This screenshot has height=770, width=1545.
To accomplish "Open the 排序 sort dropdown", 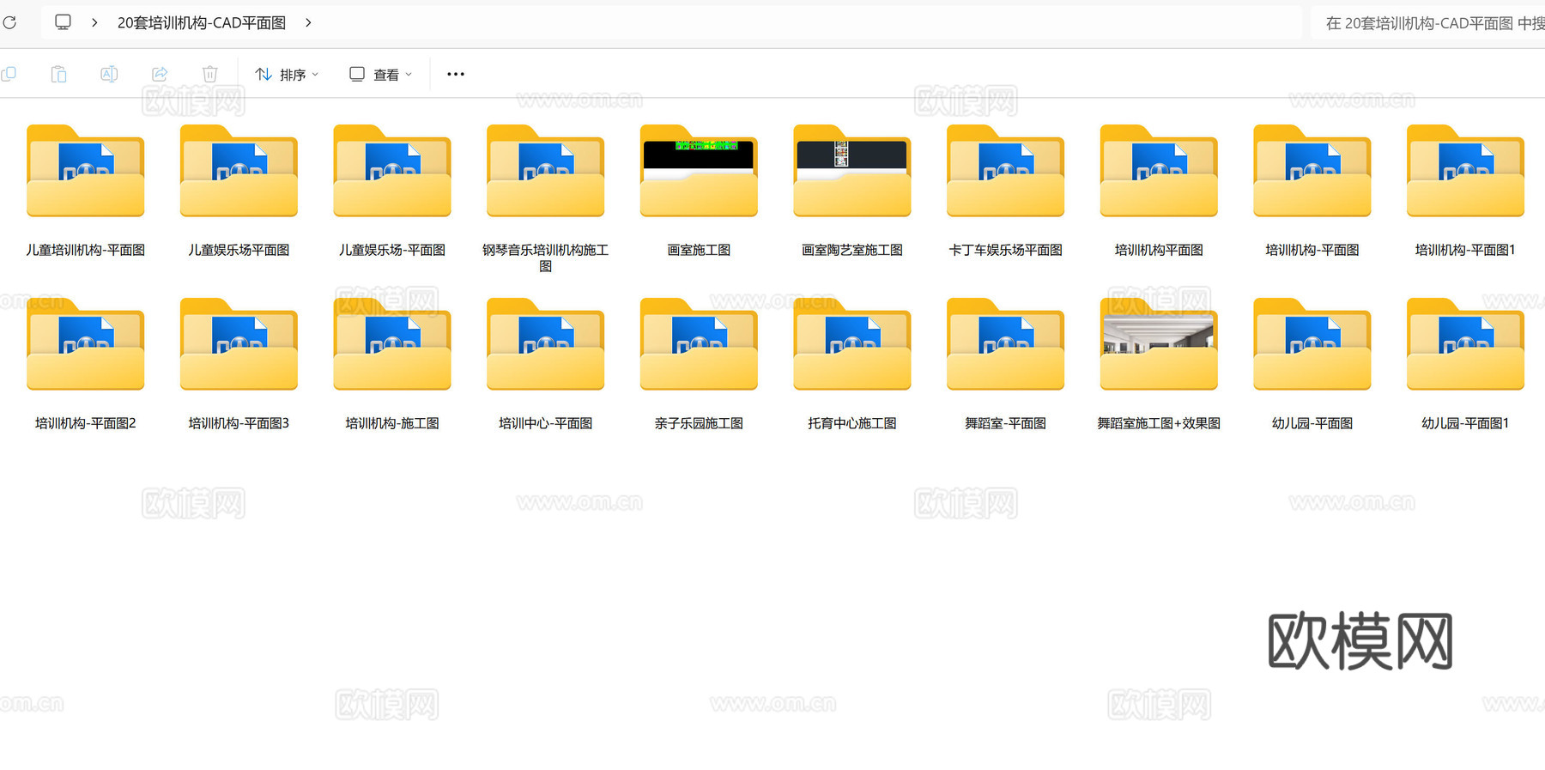I will pyautogui.click(x=287, y=75).
